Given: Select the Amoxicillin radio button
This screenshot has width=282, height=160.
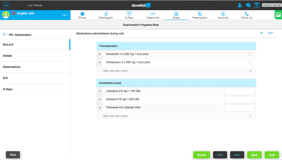Looking at the screenshot, I should coord(250,54).
